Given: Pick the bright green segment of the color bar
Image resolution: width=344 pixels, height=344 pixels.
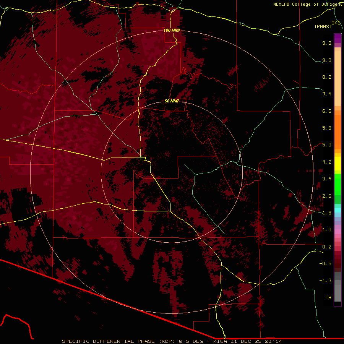Looking at the screenshot, I should (x=338, y=185).
